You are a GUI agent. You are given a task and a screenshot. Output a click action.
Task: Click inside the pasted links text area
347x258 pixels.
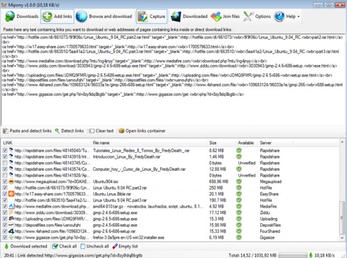pyautogui.click(x=173, y=79)
